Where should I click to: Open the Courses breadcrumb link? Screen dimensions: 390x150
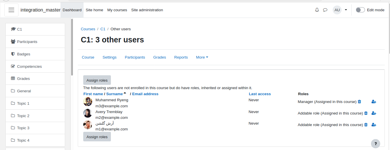88,29
